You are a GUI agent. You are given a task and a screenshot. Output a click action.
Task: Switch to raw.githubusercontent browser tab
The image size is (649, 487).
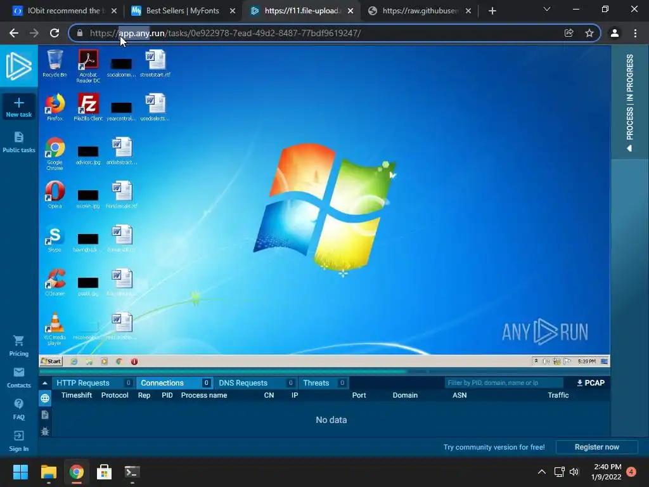[x=420, y=11]
